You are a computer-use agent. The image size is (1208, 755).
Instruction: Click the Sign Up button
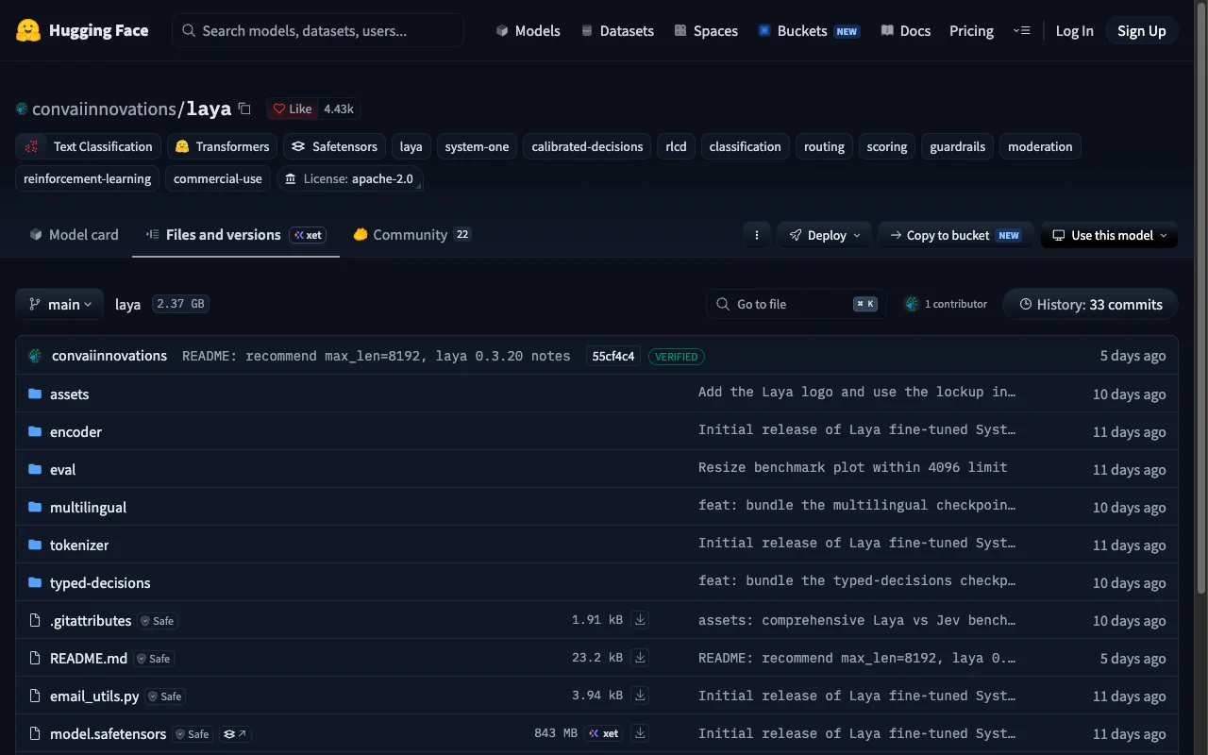point(1142,30)
